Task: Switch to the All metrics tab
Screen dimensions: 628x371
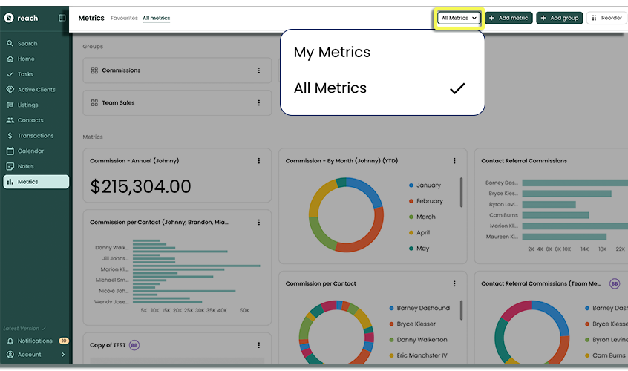Action: coord(156,18)
